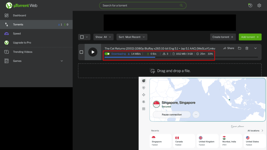Viewport: 267px width, 150px height.
Task: Open the VPN grid apps icon
Action: click(144, 109)
